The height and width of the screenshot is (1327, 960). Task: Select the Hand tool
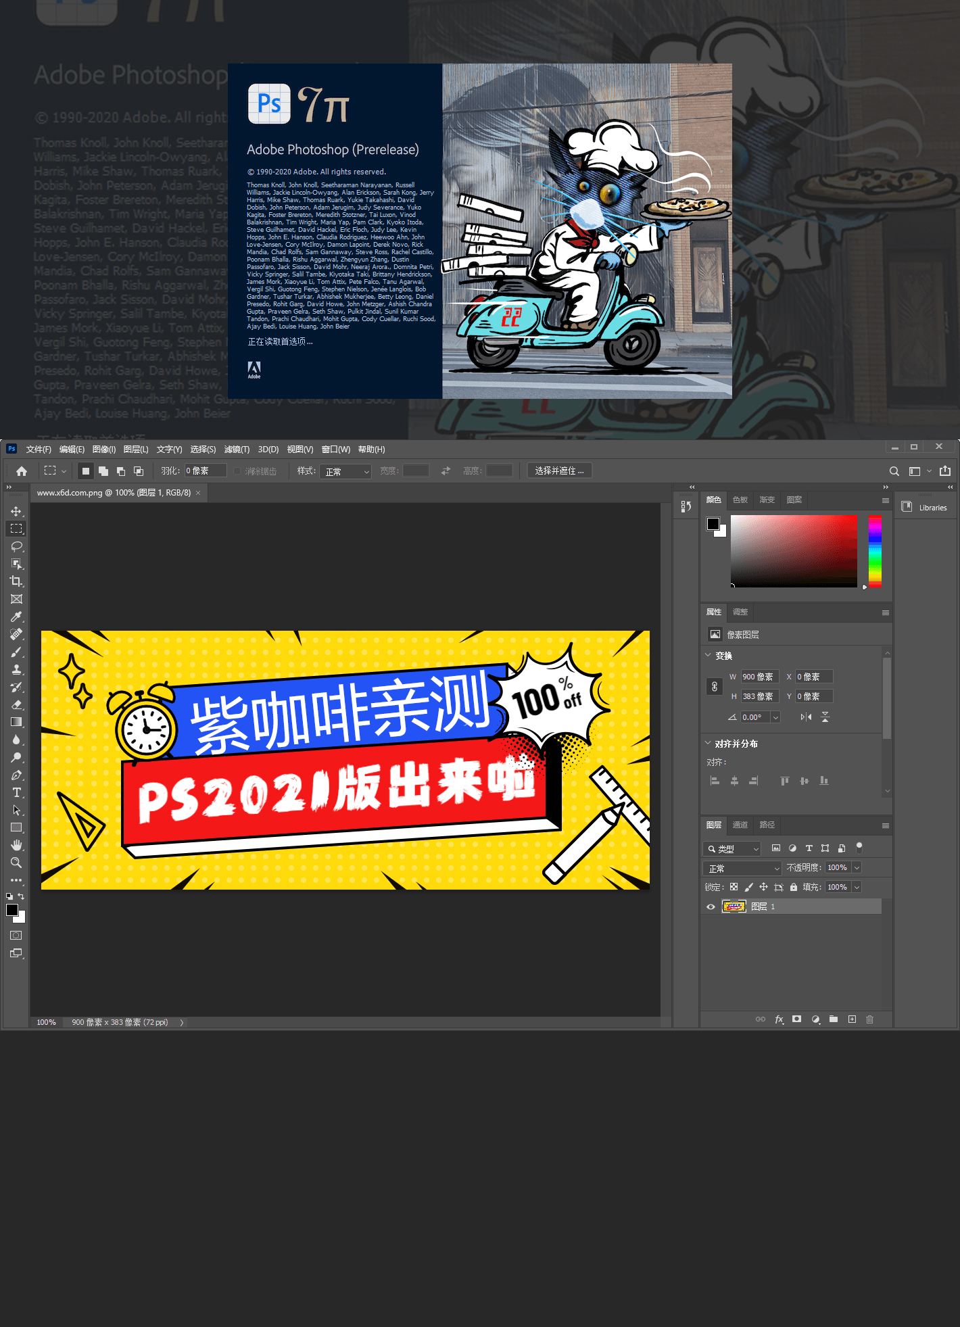click(x=16, y=845)
